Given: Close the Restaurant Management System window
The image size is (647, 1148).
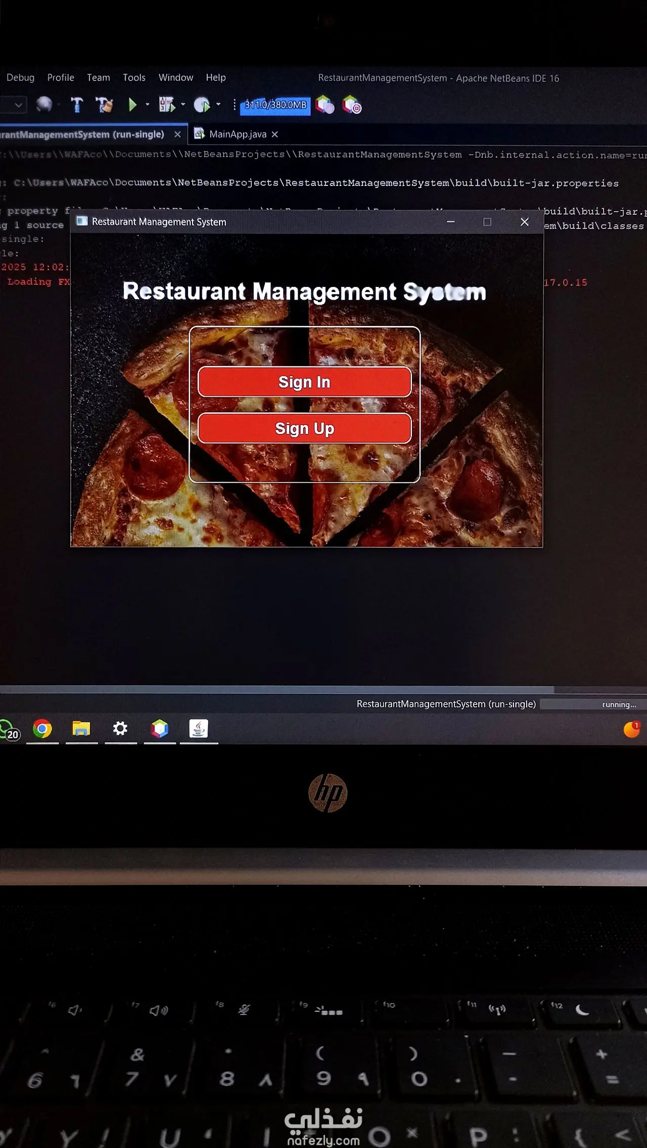Looking at the screenshot, I should tap(525, 222).
